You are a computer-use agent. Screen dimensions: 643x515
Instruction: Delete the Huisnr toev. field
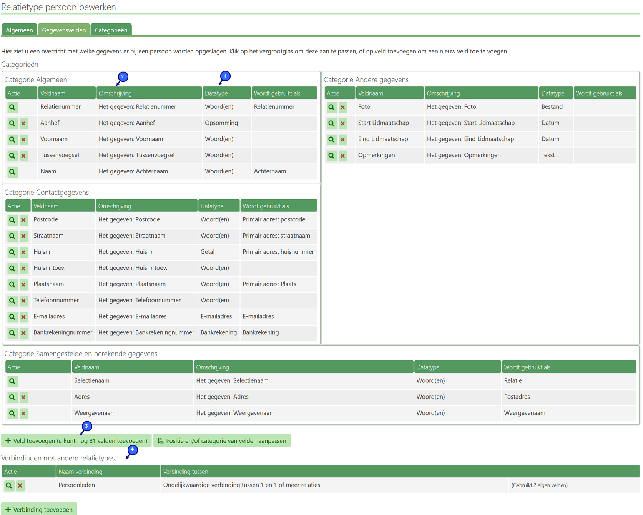[23, 268]
